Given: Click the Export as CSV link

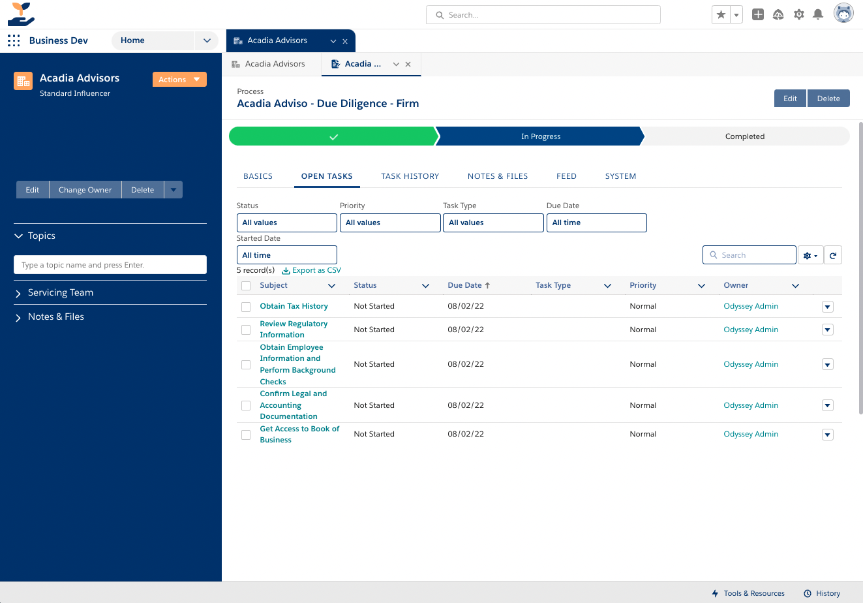Looking at the screenshot, I should point(312,270).
